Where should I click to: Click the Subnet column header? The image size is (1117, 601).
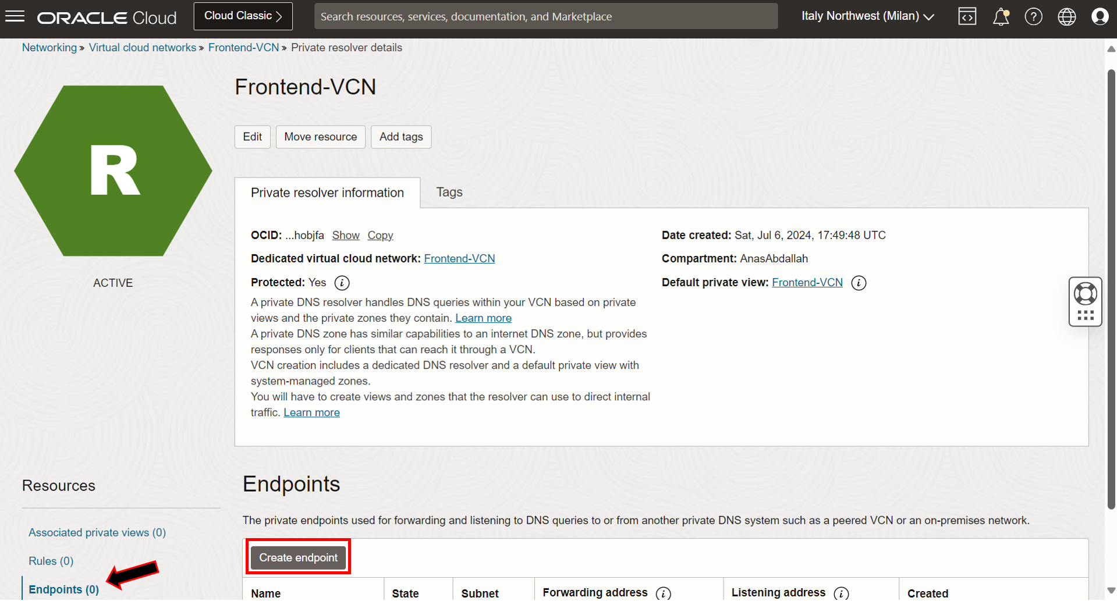pyautogui.click(x=480, y=593)
